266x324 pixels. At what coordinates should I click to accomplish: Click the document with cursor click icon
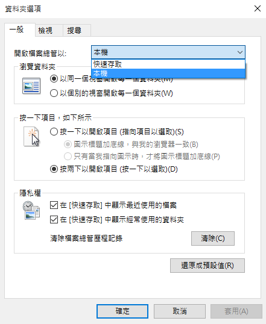click(31, 137)
